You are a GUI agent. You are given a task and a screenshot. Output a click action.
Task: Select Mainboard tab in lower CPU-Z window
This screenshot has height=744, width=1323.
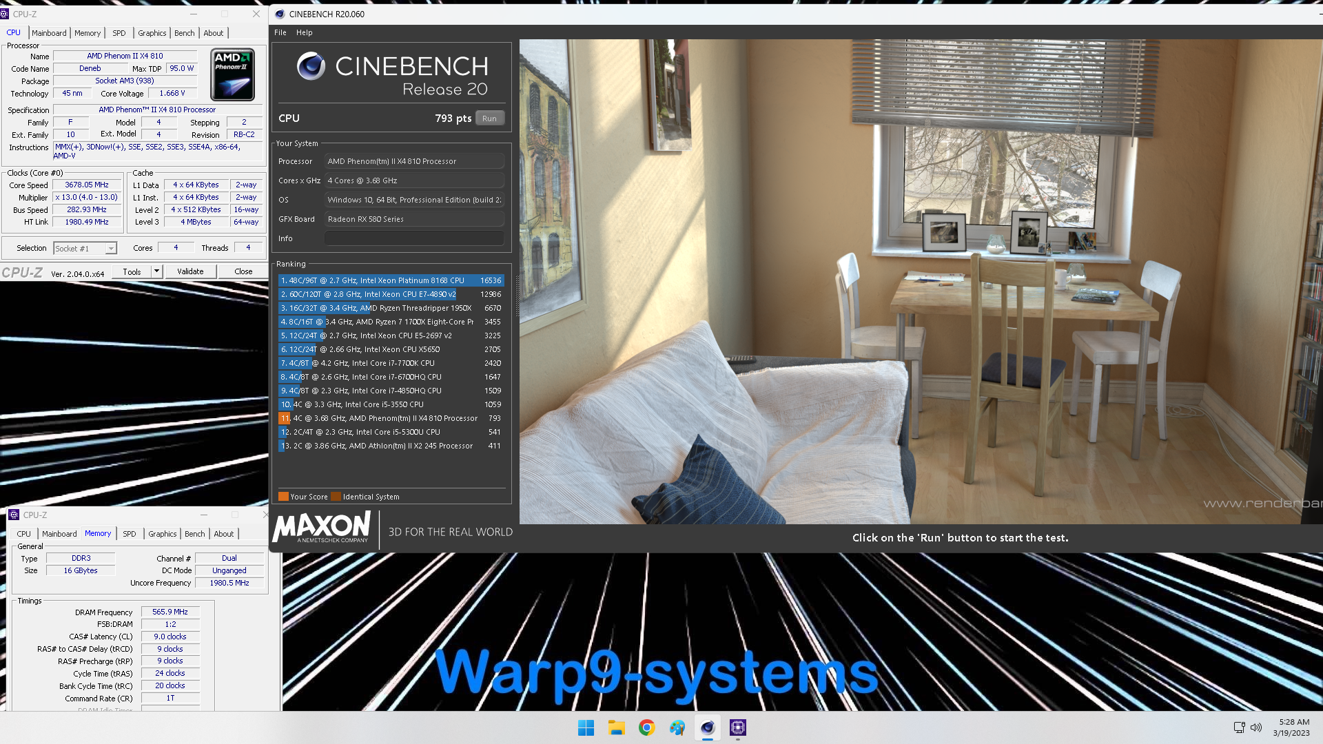59,534
